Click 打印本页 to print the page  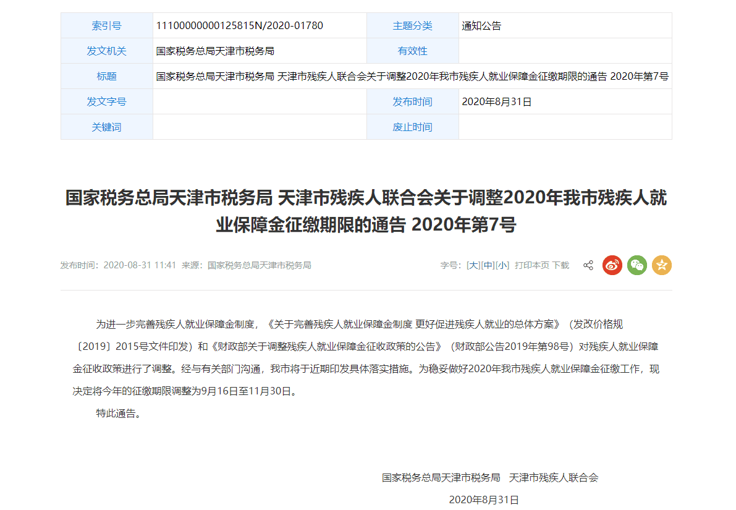pyautogui.click(x=532, y=265)
